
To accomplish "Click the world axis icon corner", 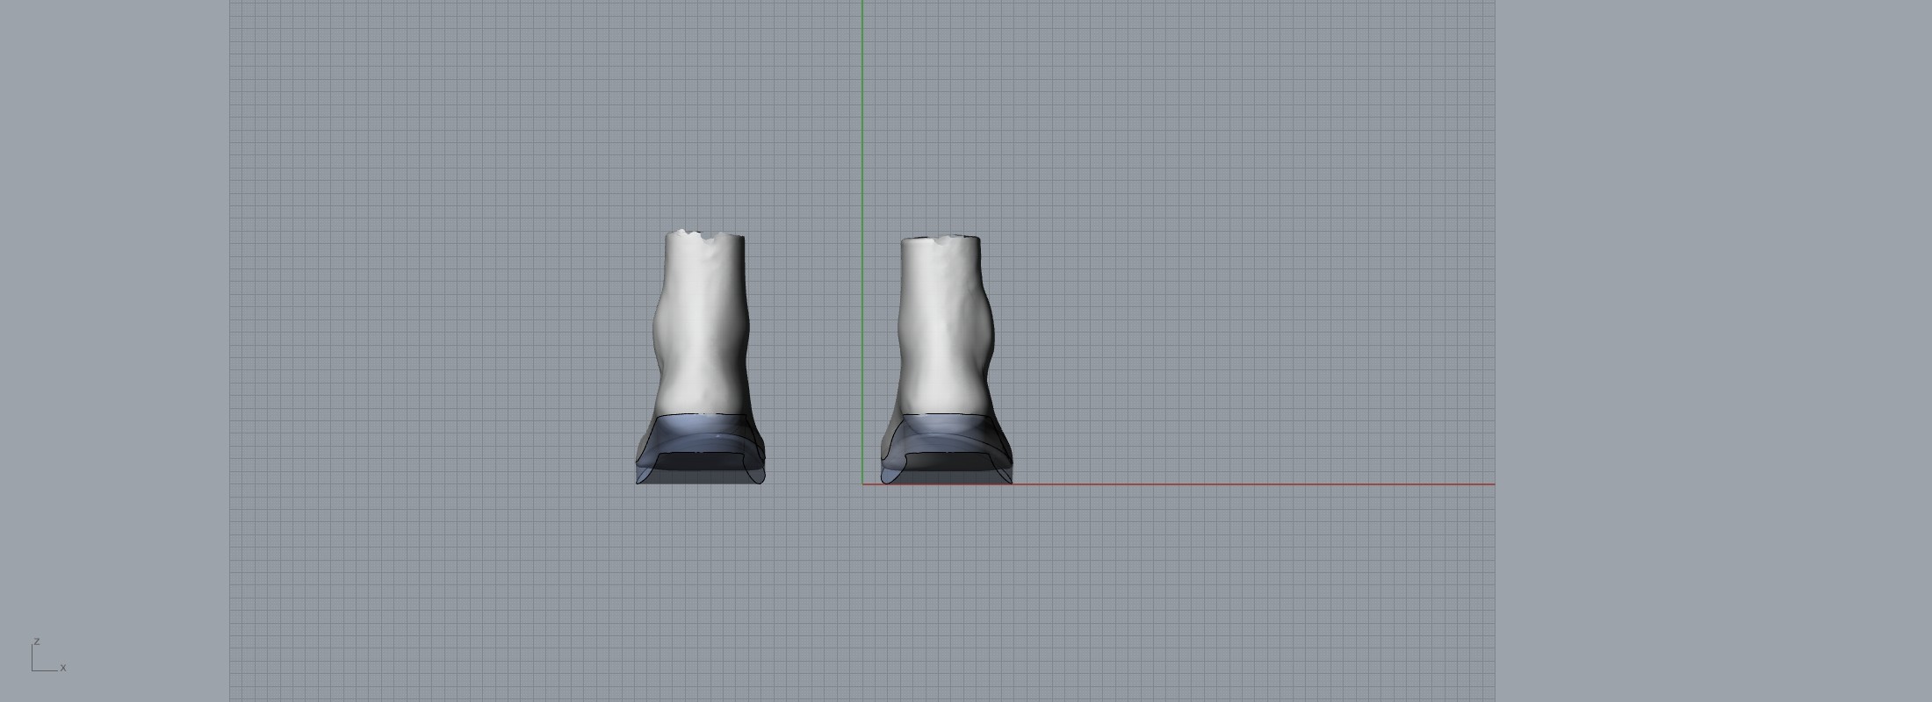I will click(x=32, y=670).
